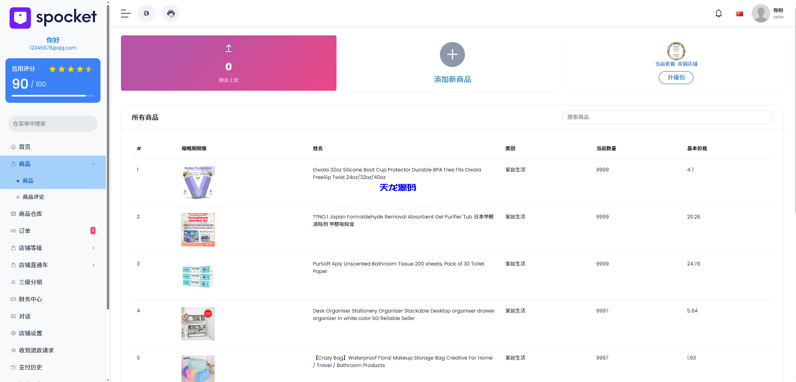
Task: Open the seller avatar profile menu
Action: pos(761,13)
